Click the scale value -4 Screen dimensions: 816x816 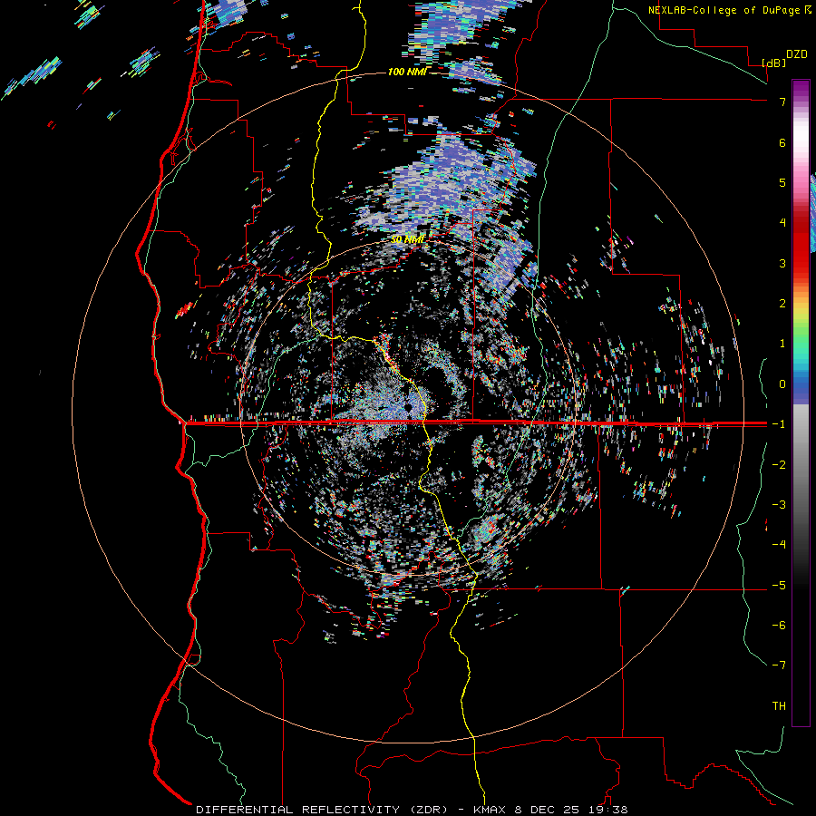click(x=779, y=545)
